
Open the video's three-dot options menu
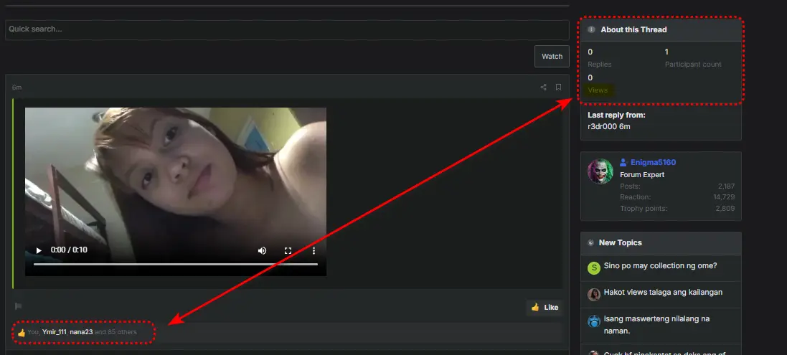click(x=314, y=250)
